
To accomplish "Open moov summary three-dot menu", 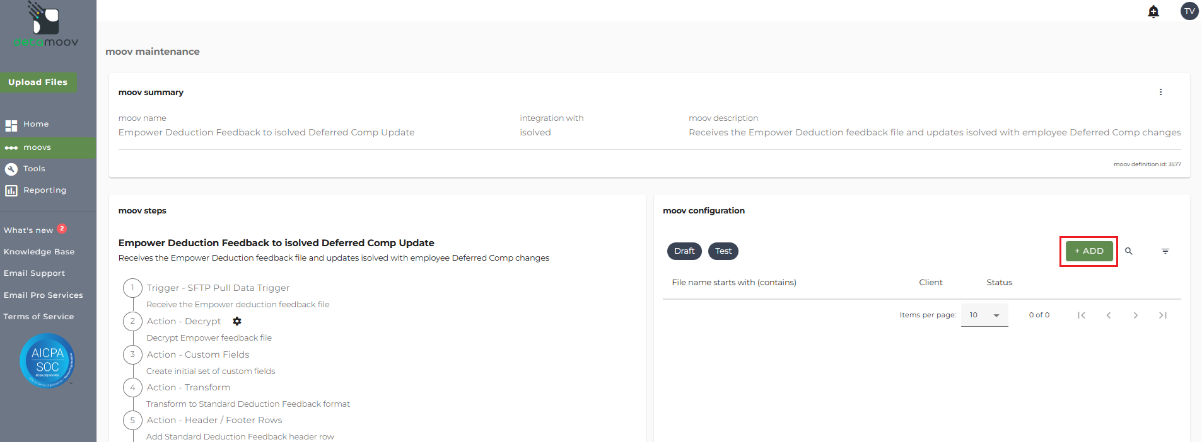I will (x=1160, y=92).
